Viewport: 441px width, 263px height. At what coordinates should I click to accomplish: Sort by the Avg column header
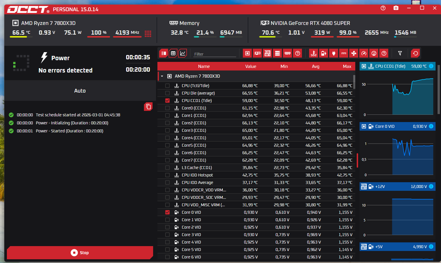(316, 66)
